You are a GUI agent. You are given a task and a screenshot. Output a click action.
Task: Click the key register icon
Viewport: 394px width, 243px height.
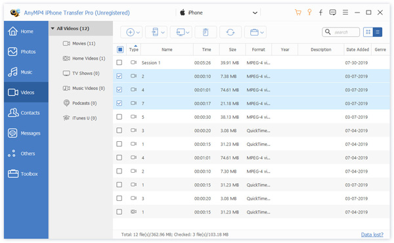309,12
